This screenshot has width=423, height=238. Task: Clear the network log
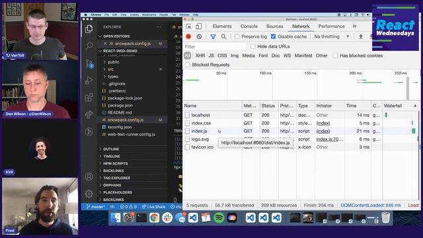(x=199, y=36)
